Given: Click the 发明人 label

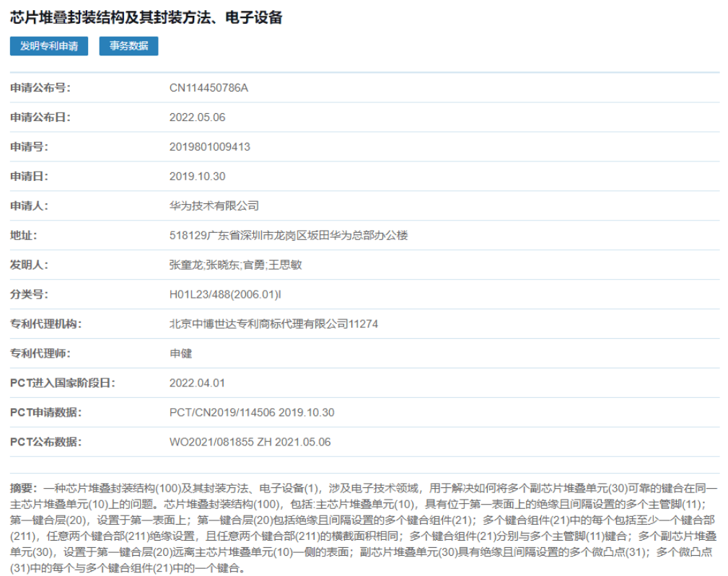Looking at the screenshot, I should pos(30,265).
